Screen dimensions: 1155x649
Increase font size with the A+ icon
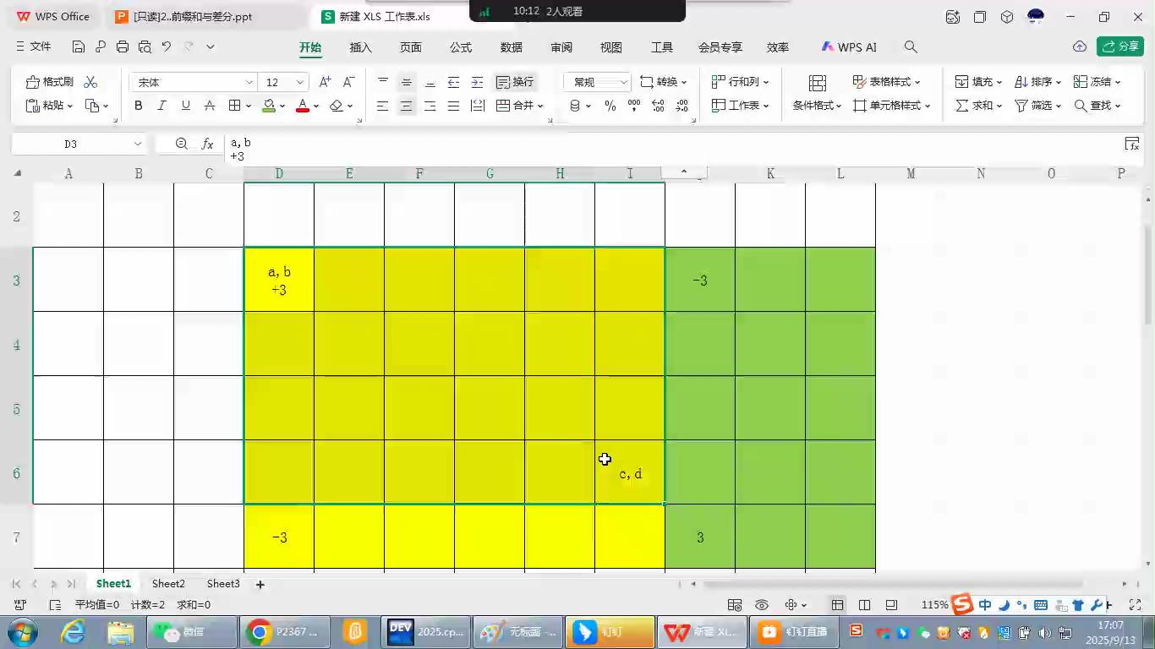[x=326, y=82]
